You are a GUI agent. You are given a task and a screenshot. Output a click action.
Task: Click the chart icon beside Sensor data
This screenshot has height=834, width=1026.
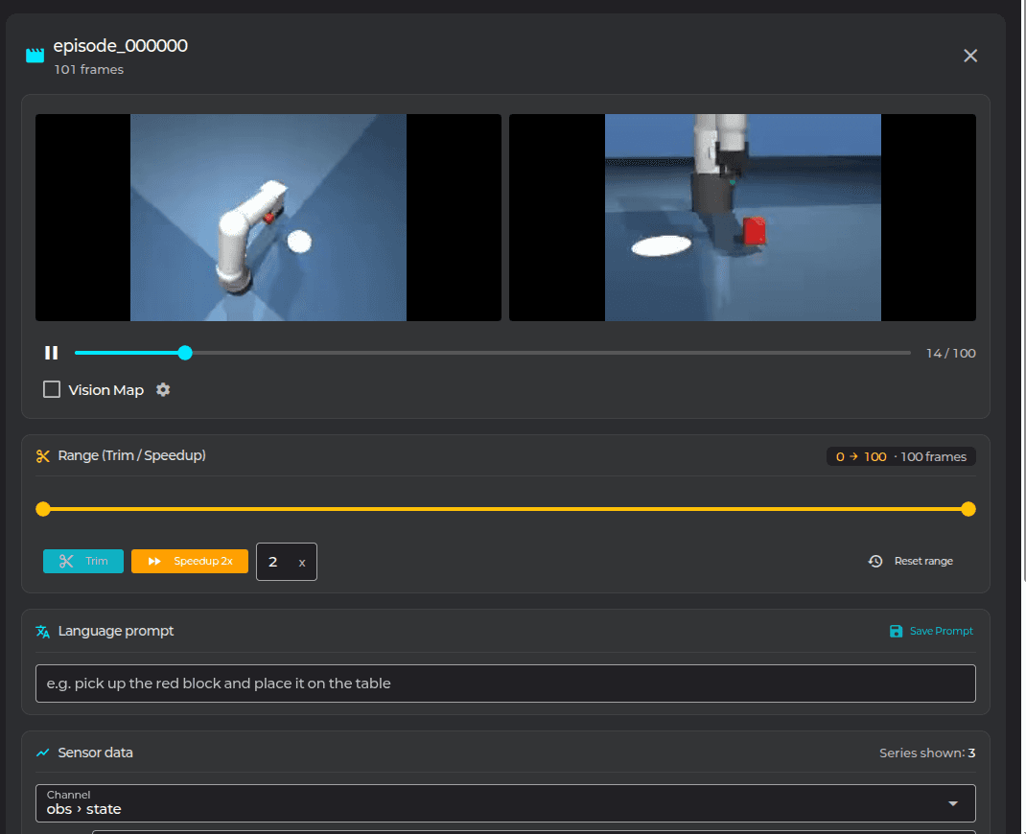[x=43, y=753]
